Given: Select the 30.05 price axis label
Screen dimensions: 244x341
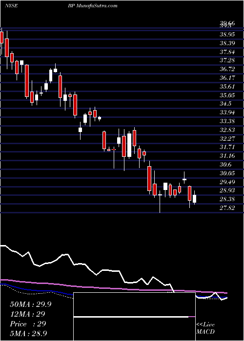Looking at the screenshot, I should (x=227, y=173).
